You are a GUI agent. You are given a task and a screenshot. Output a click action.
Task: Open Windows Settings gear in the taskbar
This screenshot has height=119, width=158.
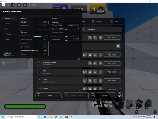(56, 117)
